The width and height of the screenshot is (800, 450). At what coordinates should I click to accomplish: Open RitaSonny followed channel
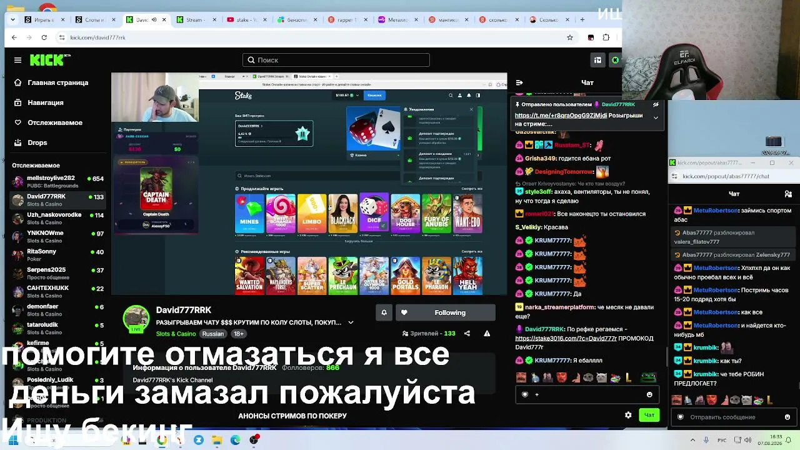coord(57,254)
